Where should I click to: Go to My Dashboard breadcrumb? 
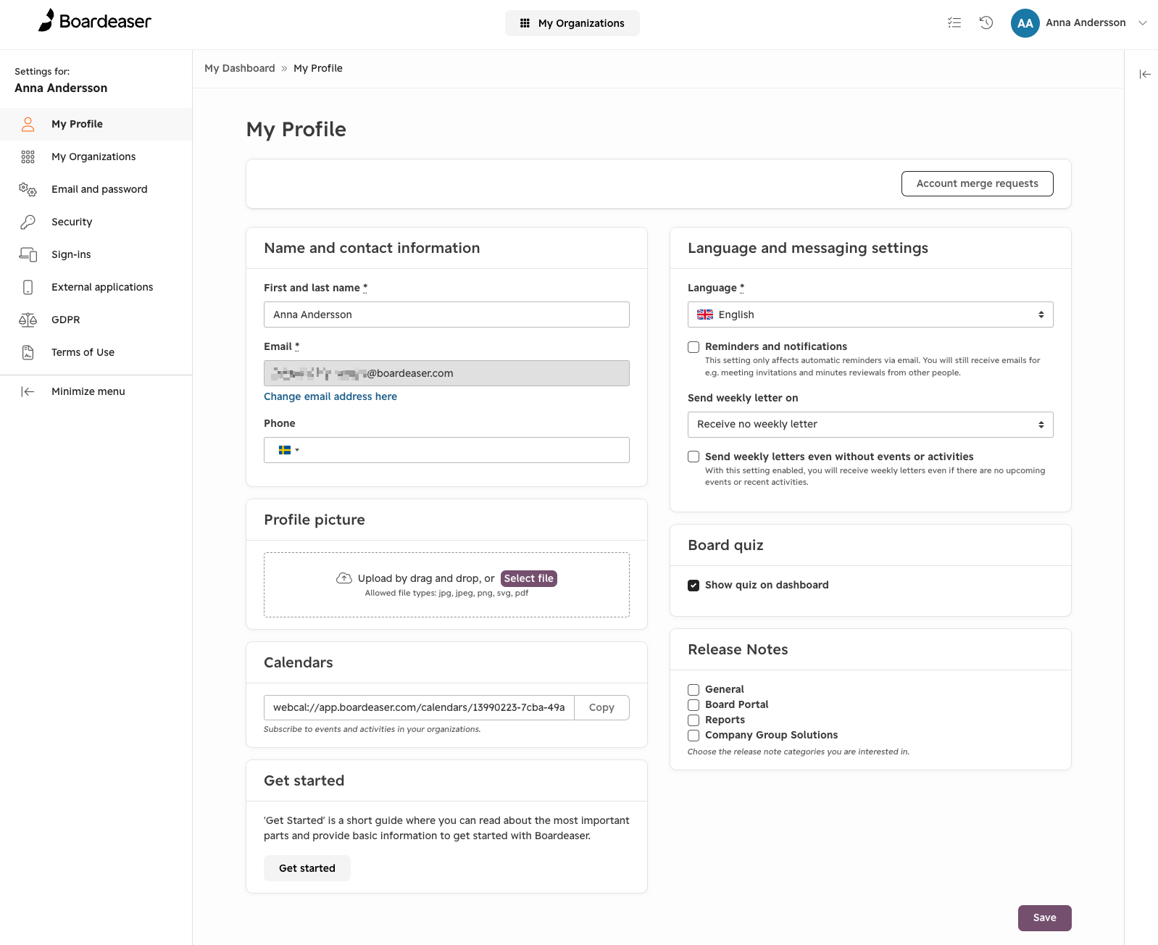tap(240, 68)
